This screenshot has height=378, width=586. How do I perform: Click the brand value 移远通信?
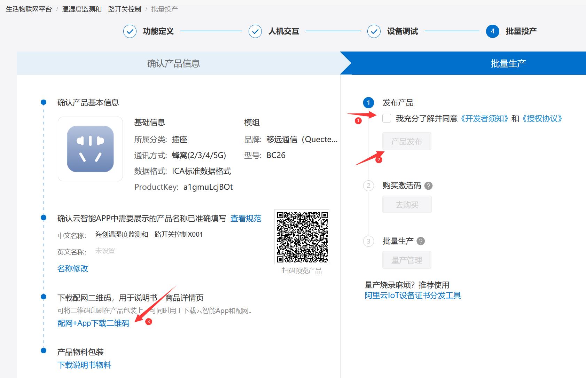pyautogui.click(x=302, y=140)
